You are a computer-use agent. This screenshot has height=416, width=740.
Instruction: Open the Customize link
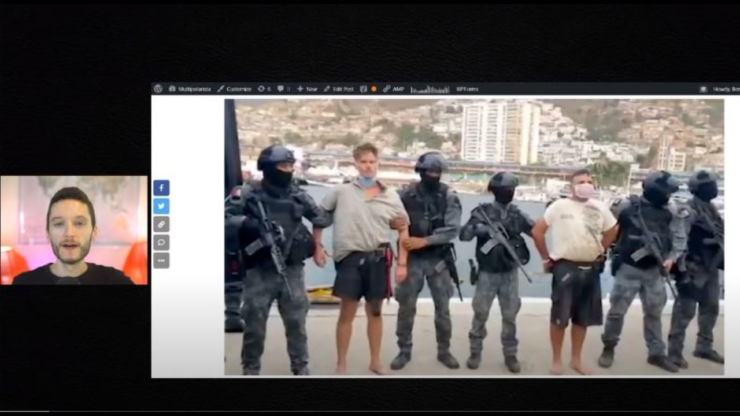[x=234, y=89]
